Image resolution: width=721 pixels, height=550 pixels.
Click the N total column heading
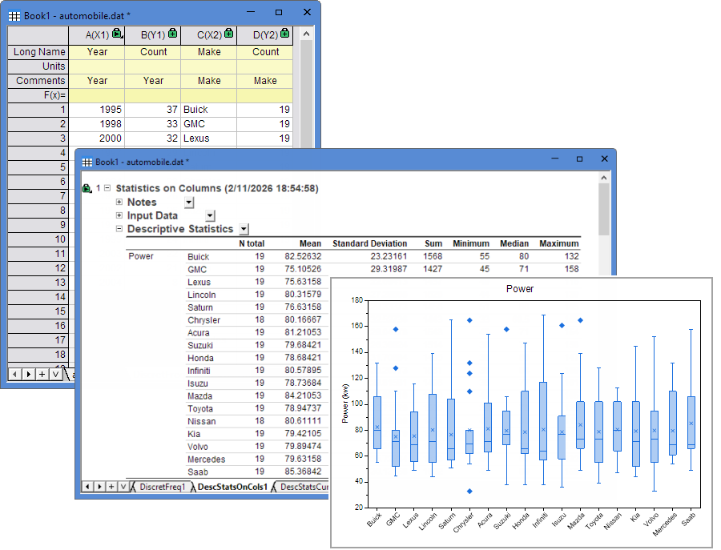[252, 243]
